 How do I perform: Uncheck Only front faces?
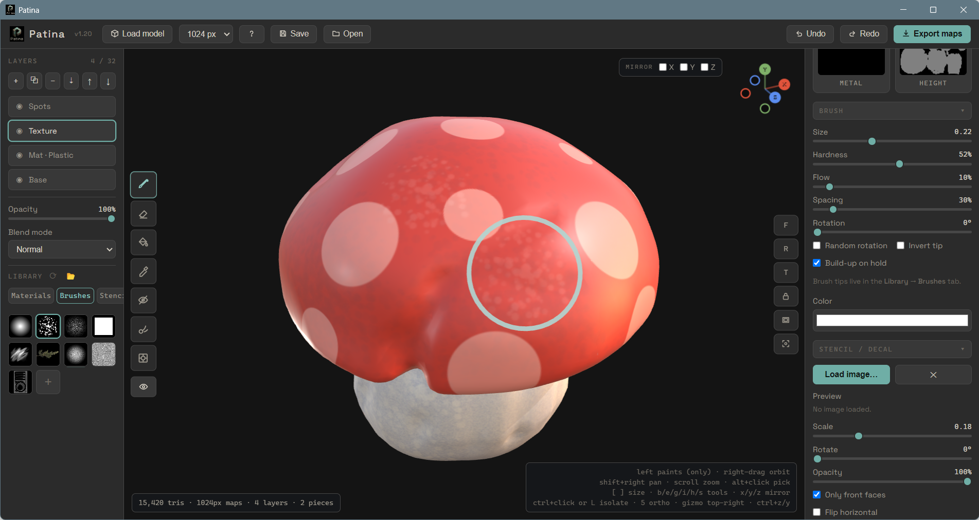pyautogui.click(x=816, y=495)
